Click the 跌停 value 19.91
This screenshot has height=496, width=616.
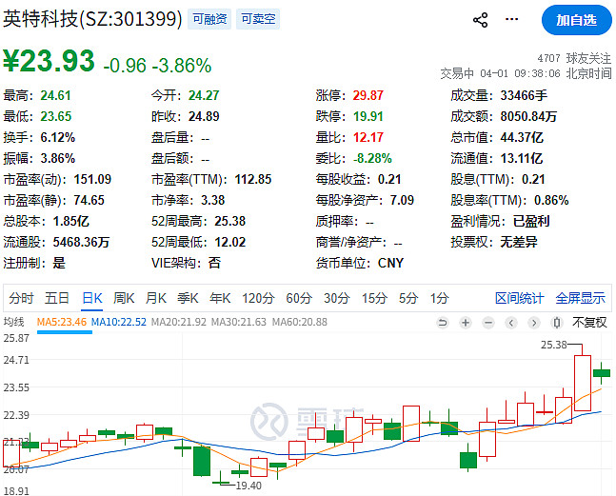click(x=368, y=116)
